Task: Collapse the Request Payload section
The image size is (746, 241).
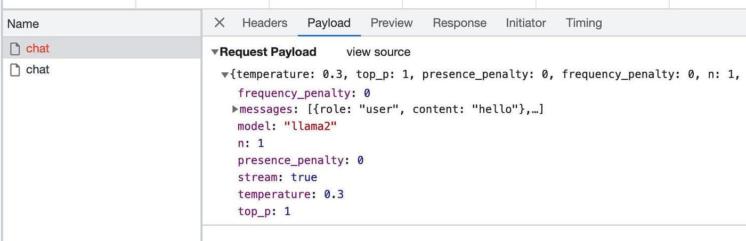Action: tap(215, 52)
